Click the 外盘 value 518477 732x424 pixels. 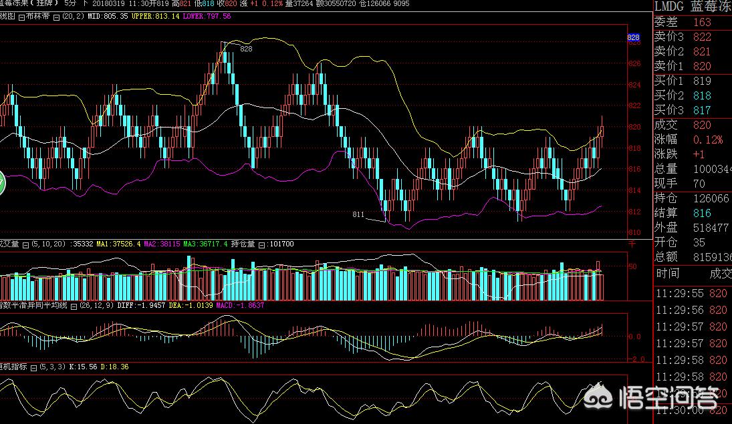pyautogui.click(x=711, y=228)
